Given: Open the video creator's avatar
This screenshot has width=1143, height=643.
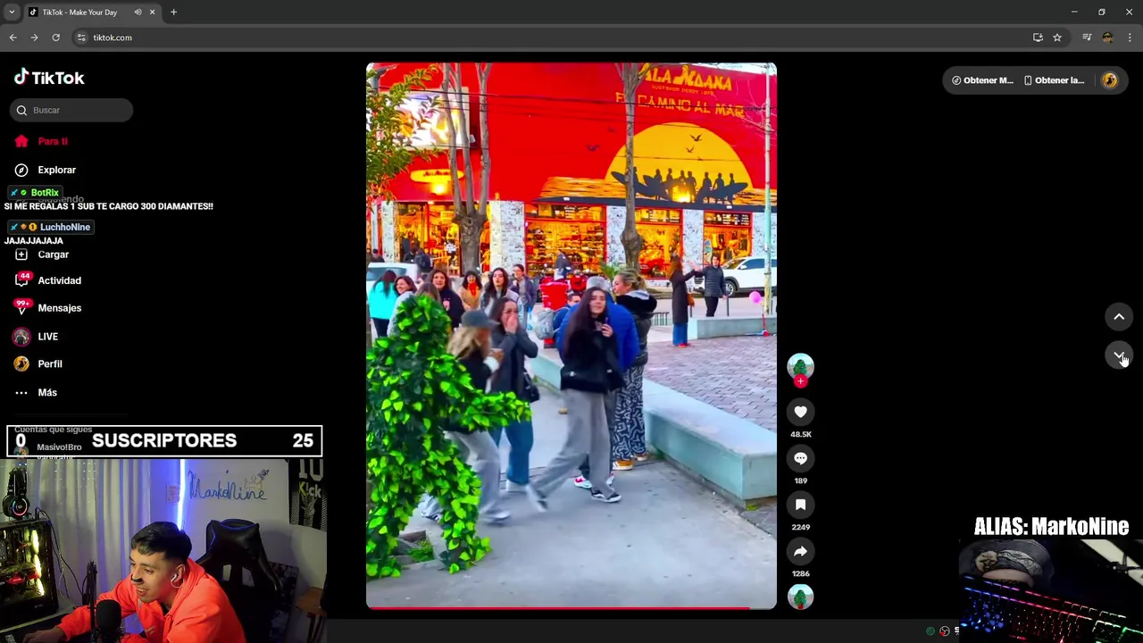Looking at the screenshot, I should 800,365.
